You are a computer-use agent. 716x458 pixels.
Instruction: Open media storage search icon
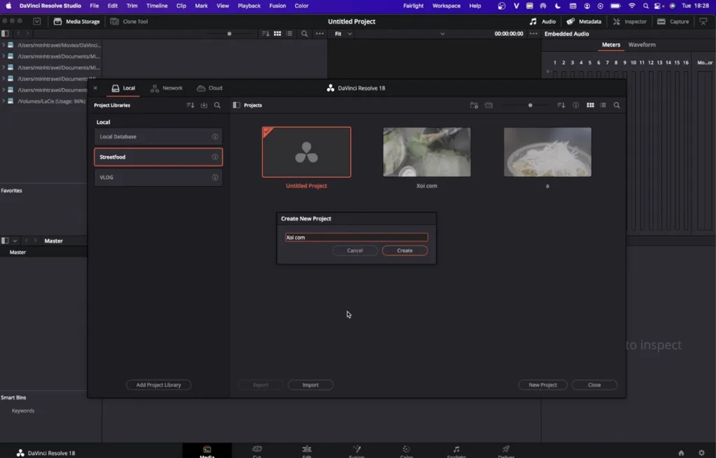click(304, 34)
